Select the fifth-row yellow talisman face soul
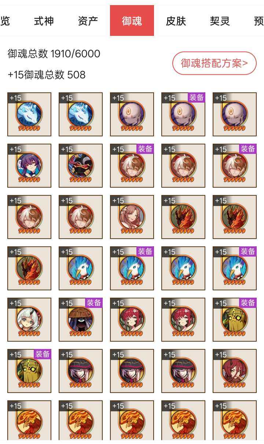Viewport: 264px width, 444px height. pos(235,320)
